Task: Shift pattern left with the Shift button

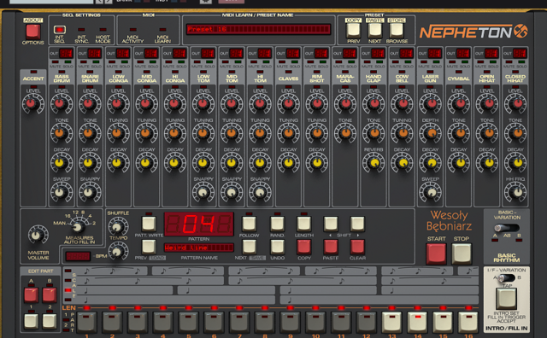Action: [x=331, y=224]
